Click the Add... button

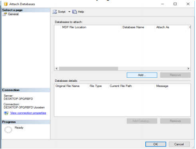coord(142,75)
